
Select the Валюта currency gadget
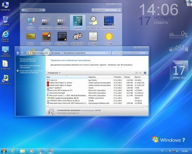[x=31, y=38]
